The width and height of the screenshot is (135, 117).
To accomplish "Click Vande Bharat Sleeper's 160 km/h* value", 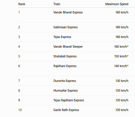I will pos(121,47).
